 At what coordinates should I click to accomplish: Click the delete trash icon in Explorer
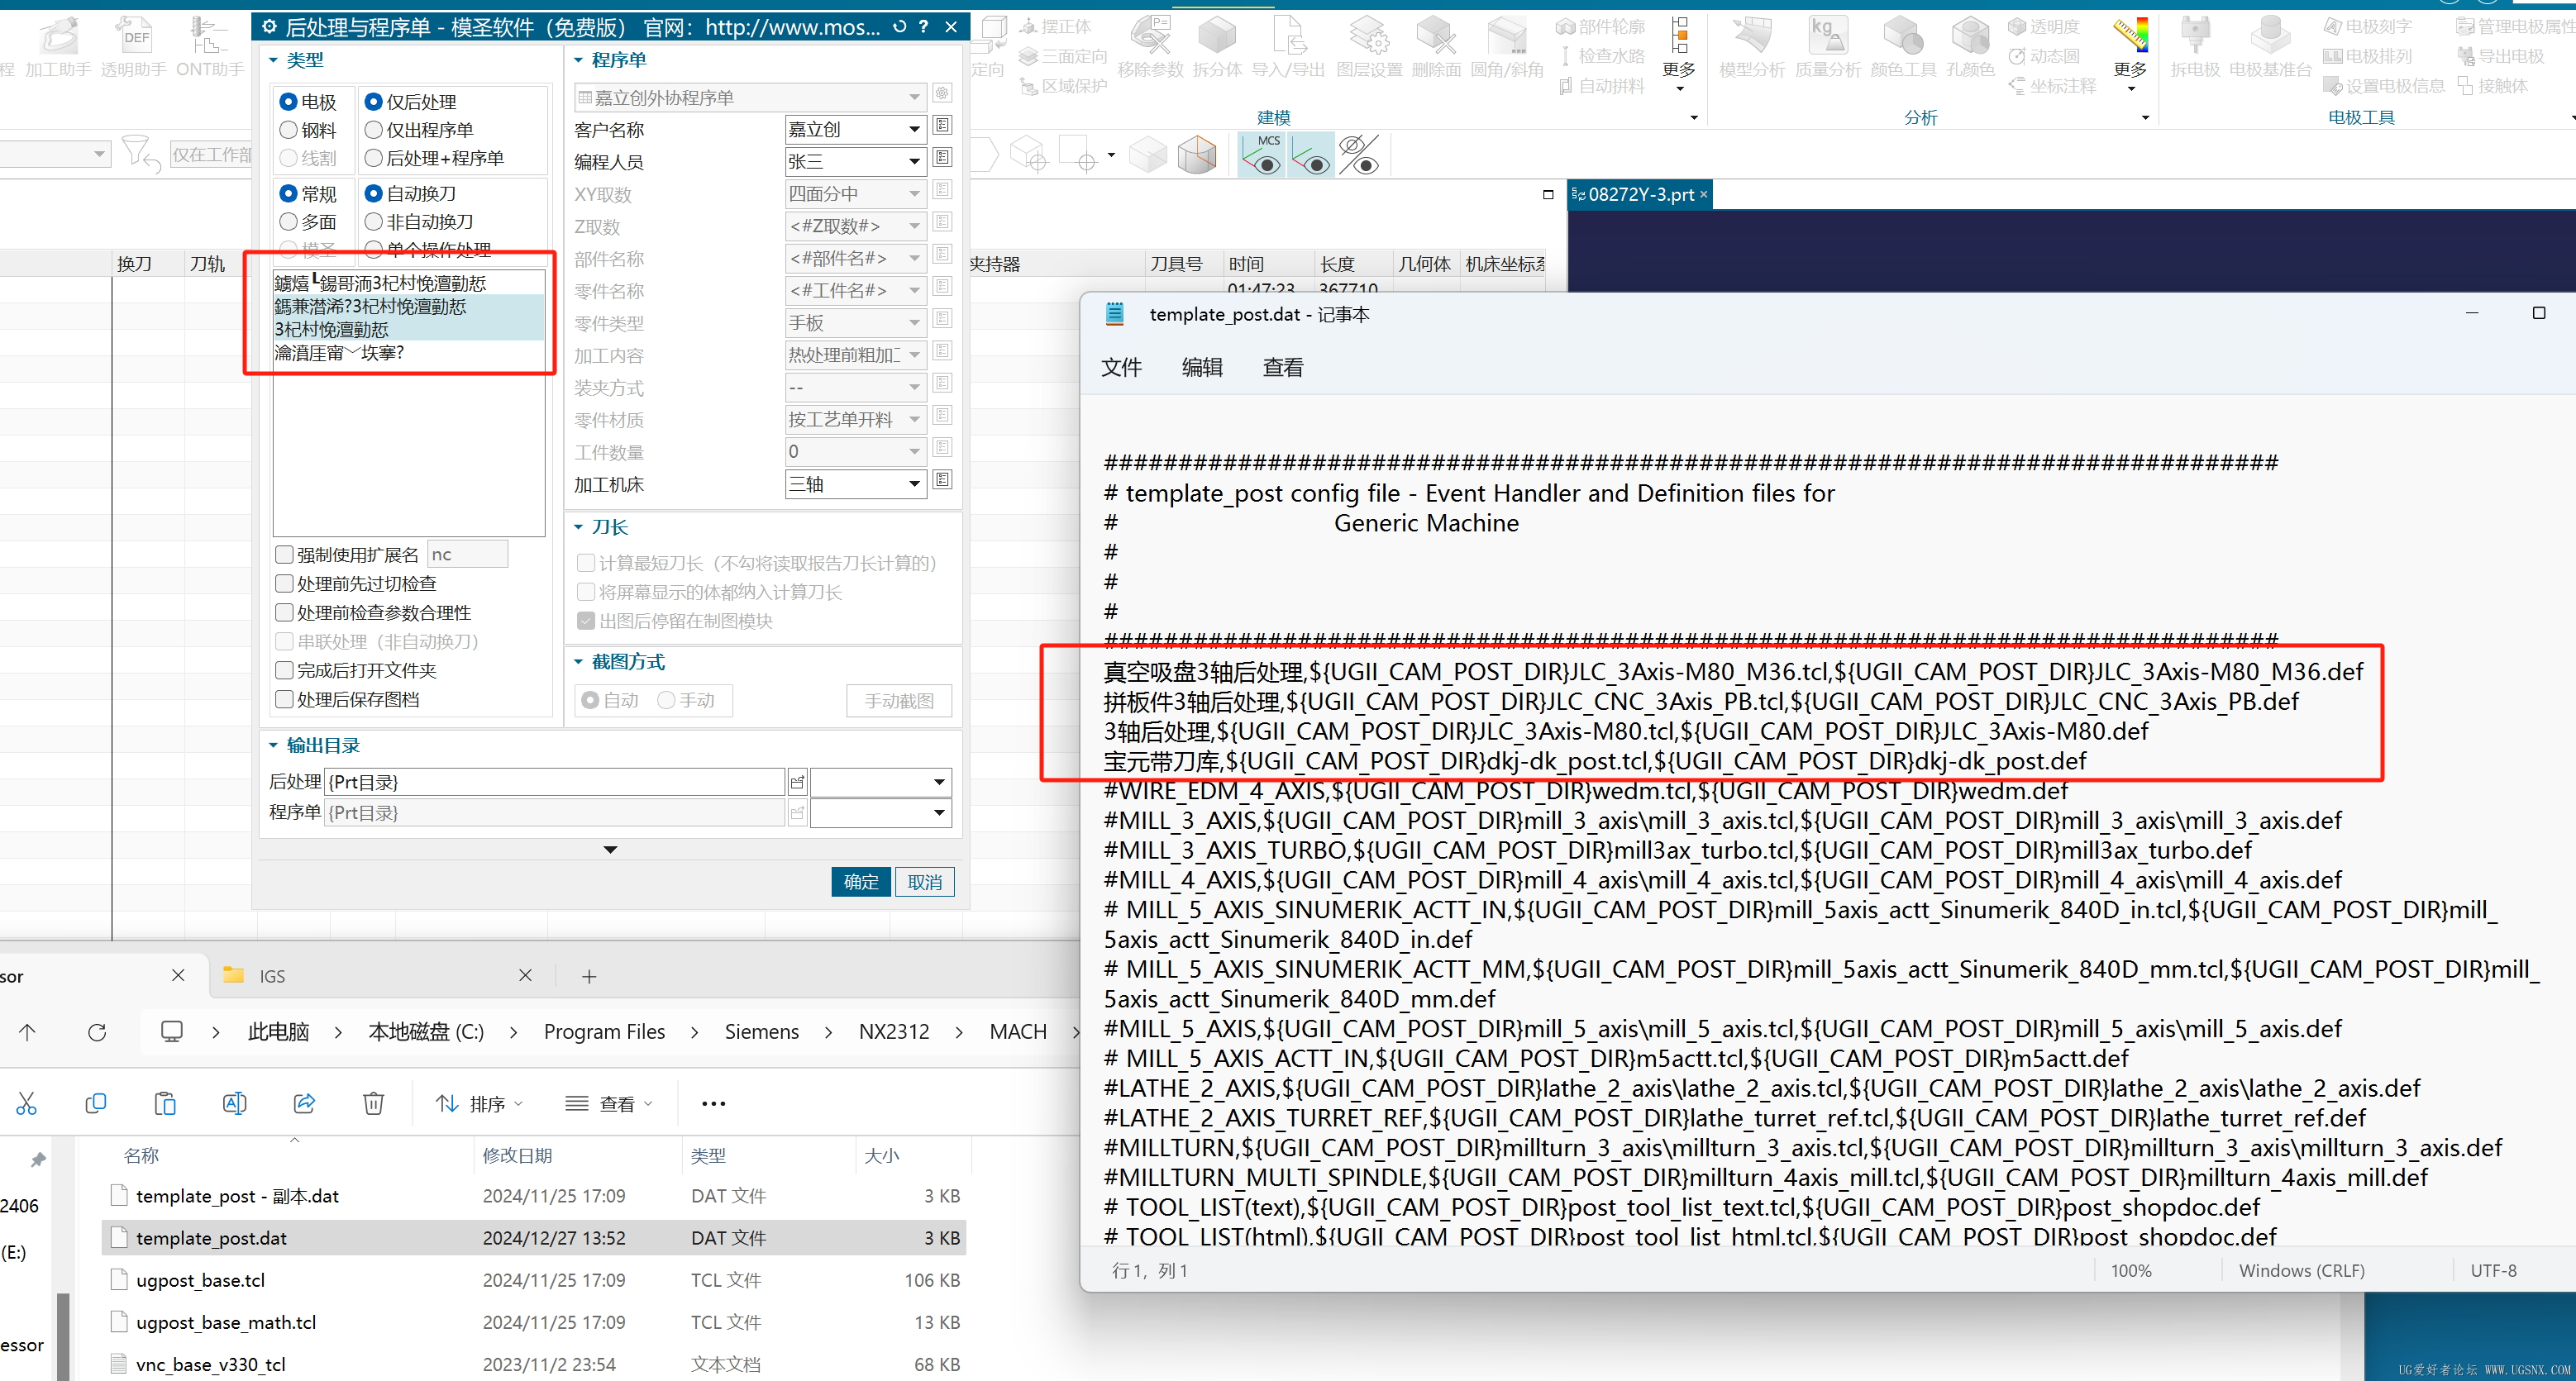pos(373,1103)
